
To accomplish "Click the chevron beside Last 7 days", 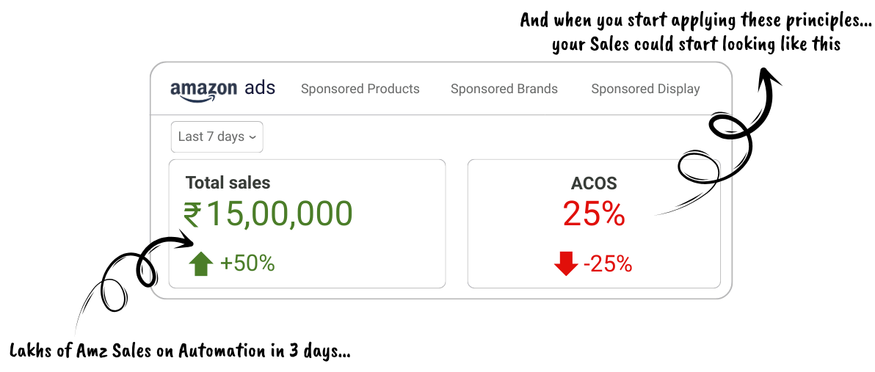I will (x=253, y=137).
